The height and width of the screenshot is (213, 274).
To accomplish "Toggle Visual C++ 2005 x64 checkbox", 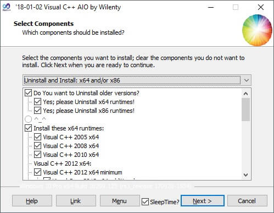I will pyautogui.click(x=37, y=137).
